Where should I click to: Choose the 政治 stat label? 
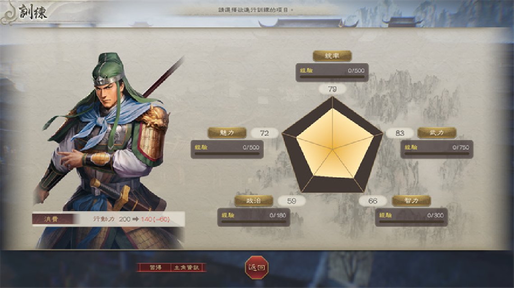[254, 201]
